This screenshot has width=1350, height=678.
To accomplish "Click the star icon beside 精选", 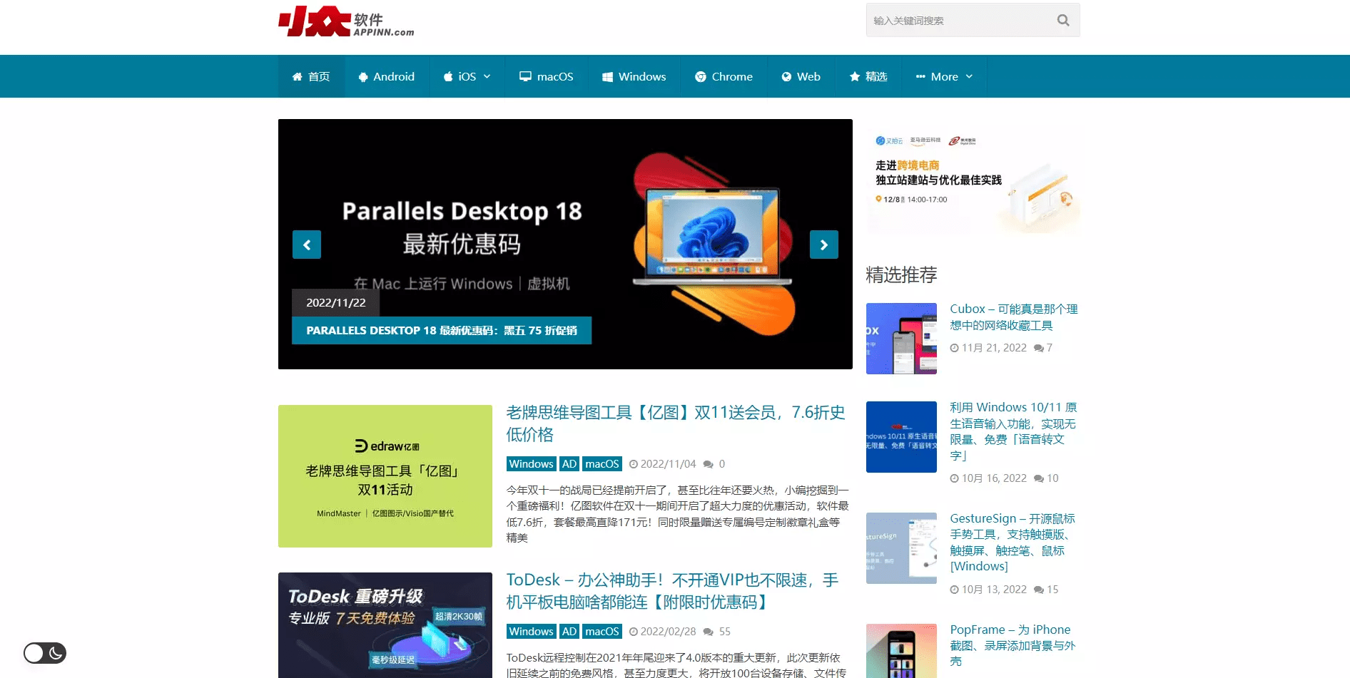I will click(x=855, y=76).
